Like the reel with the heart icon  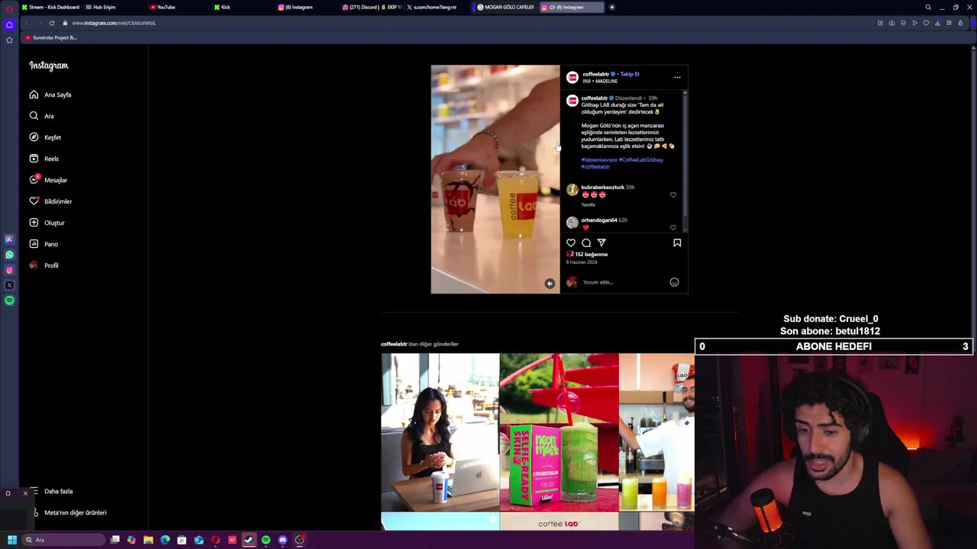click(571, 242)
